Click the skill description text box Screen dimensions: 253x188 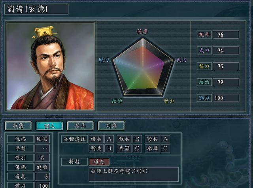pyautogui.click(x=134, y=174)
